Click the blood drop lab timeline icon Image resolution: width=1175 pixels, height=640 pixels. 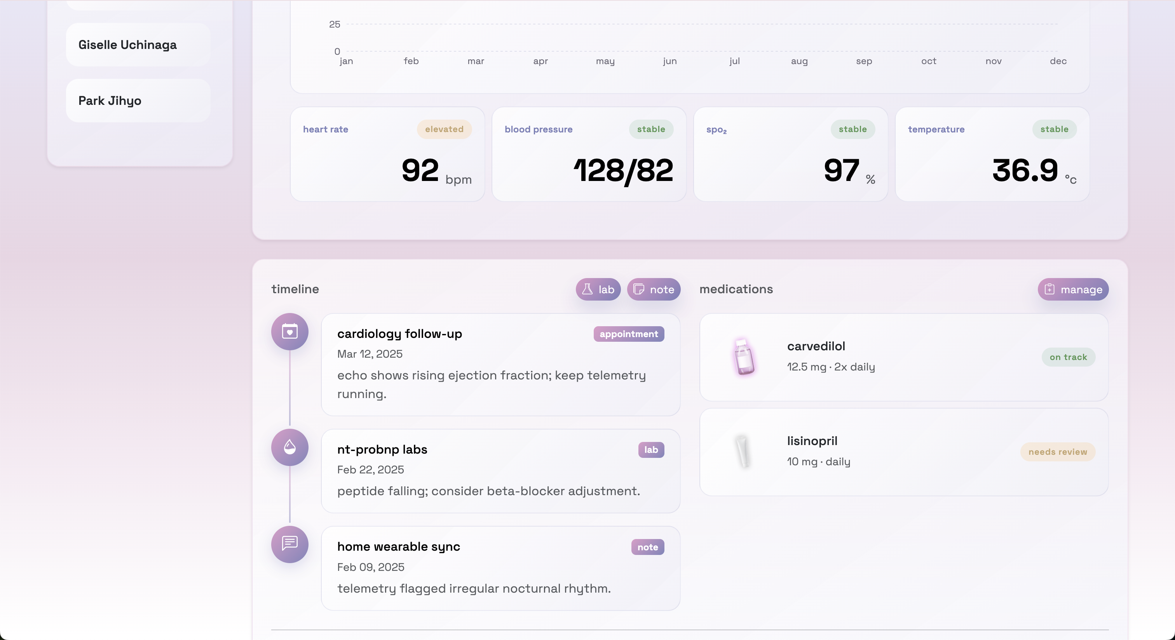289,447
